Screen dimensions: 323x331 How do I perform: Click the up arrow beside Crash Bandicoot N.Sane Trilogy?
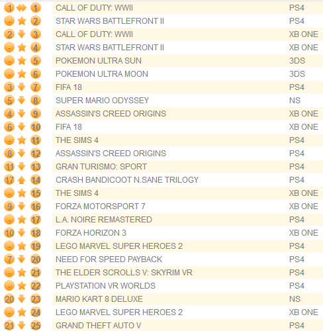22,180
